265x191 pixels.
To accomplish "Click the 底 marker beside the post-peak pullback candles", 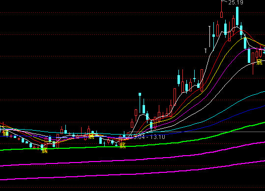I will (259, 62).
